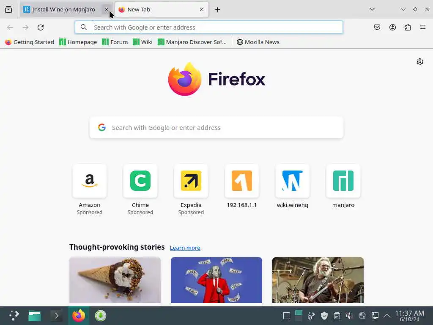Open the Mozilla News bookmark
The image size is (433, 325).
pos(258,42)
